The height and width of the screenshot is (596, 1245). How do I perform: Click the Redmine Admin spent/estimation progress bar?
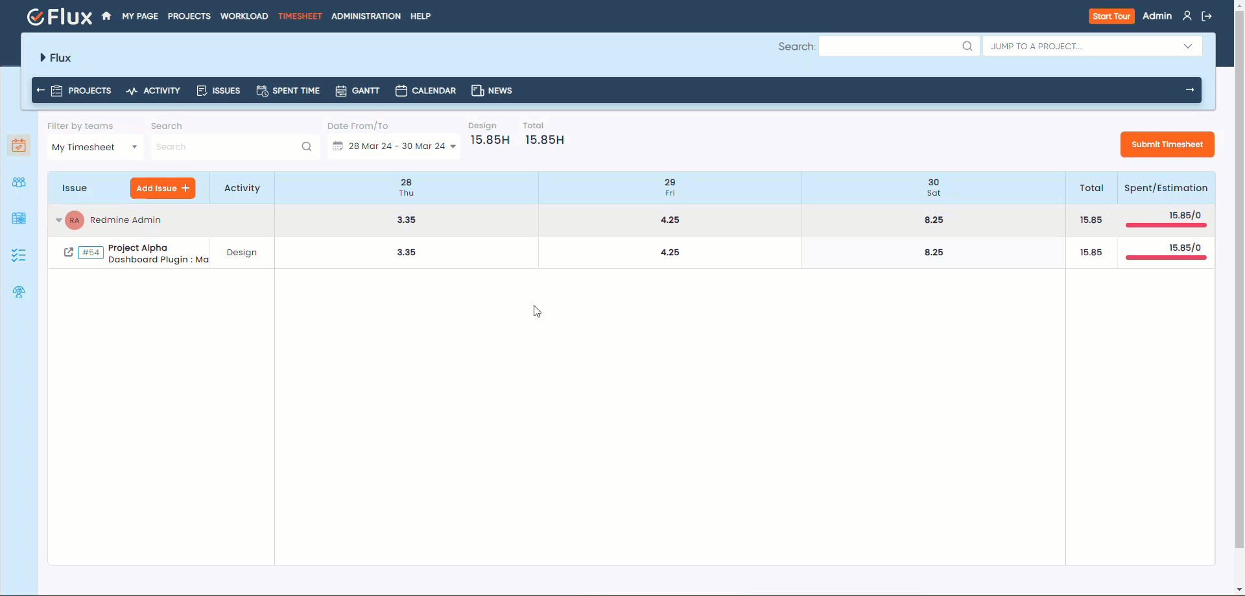[x=1165, y=225]
